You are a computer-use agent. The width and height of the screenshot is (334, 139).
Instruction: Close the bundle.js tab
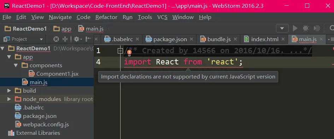[235, 39]
